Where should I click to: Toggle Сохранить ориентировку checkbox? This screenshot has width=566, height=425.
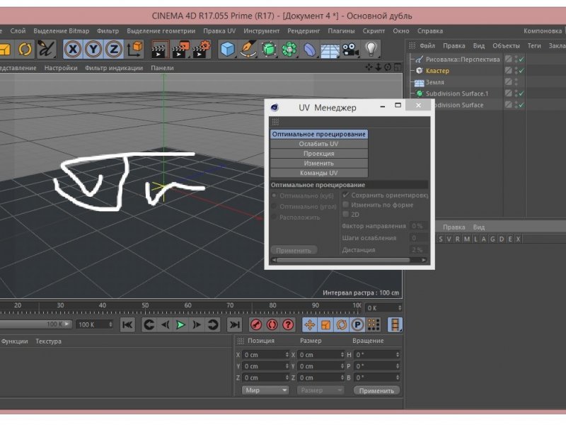[346, 195]
